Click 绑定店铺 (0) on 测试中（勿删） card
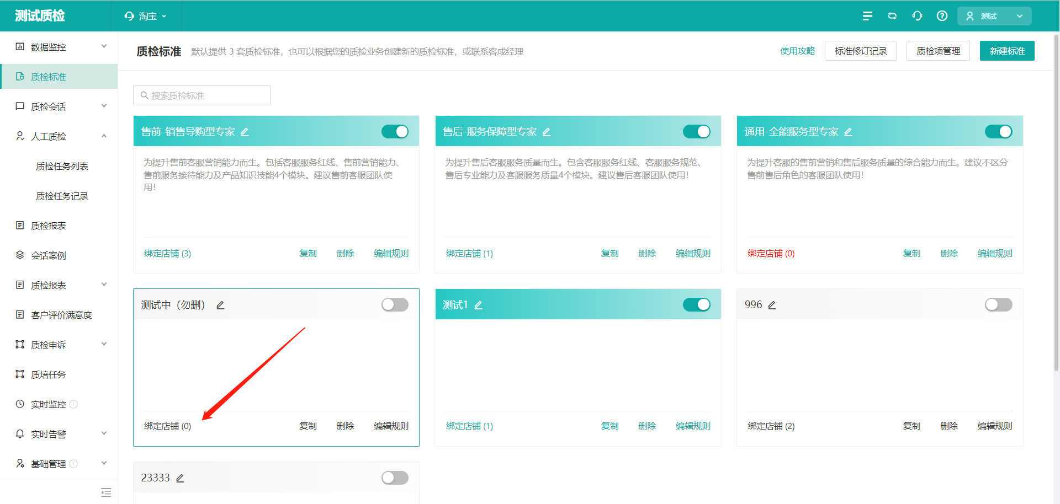This screenshot has height=504, width=1060. coord(167,426)
